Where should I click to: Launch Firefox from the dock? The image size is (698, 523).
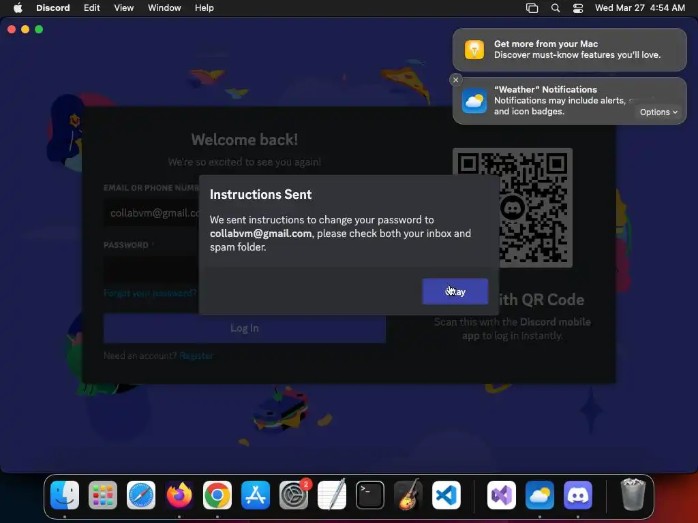click(x=179, y=495)
